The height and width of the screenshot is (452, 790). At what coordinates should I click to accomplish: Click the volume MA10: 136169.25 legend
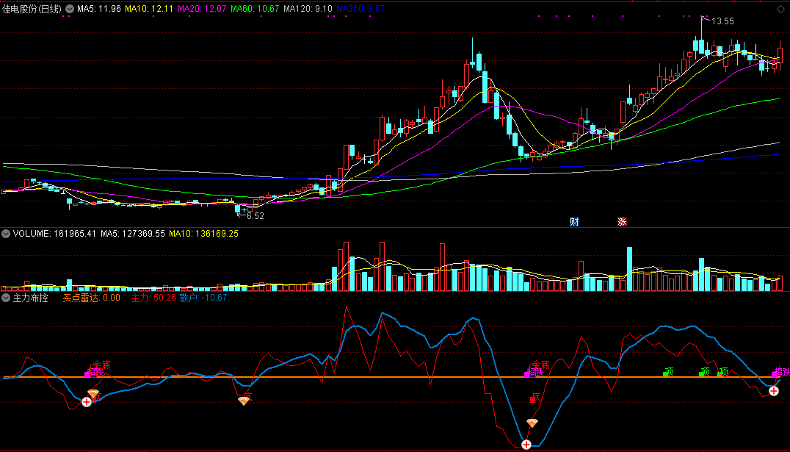[x=203, y=234]
